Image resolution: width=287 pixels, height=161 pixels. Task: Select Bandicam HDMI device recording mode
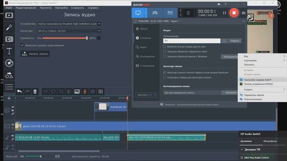click(170, 13)
